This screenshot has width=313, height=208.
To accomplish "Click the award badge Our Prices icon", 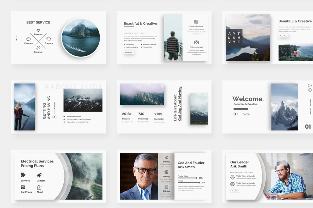I will point(23,187).
